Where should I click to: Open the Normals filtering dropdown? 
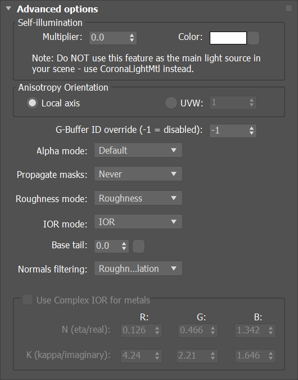pos(138,269)
